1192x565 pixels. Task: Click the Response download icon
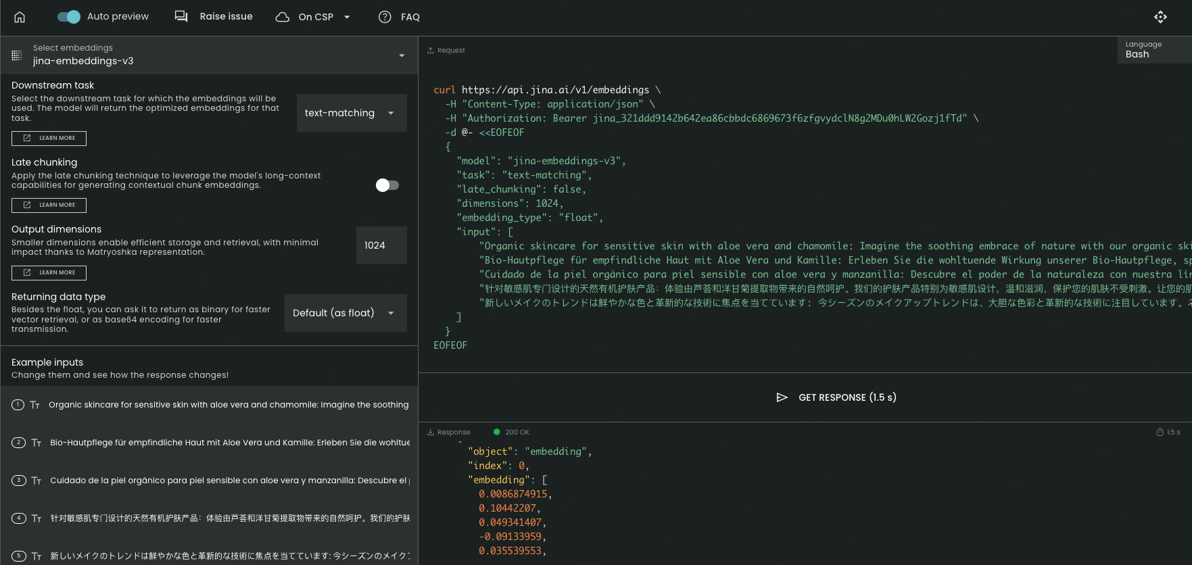point(430,433)
